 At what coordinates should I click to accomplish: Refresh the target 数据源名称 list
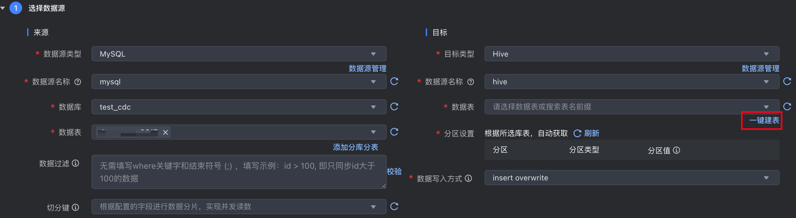pos(787,82)
